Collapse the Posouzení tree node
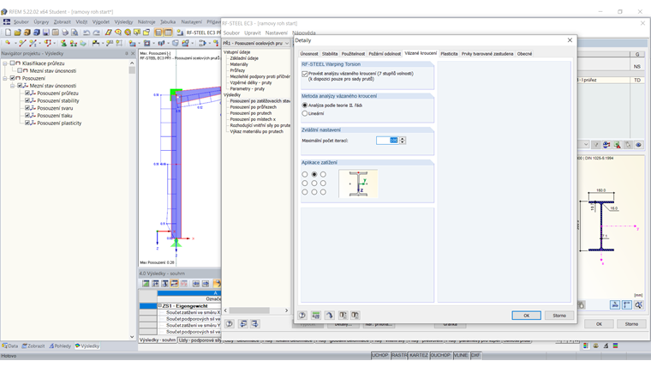Screen dimensions: 651x367 (5, 78)
